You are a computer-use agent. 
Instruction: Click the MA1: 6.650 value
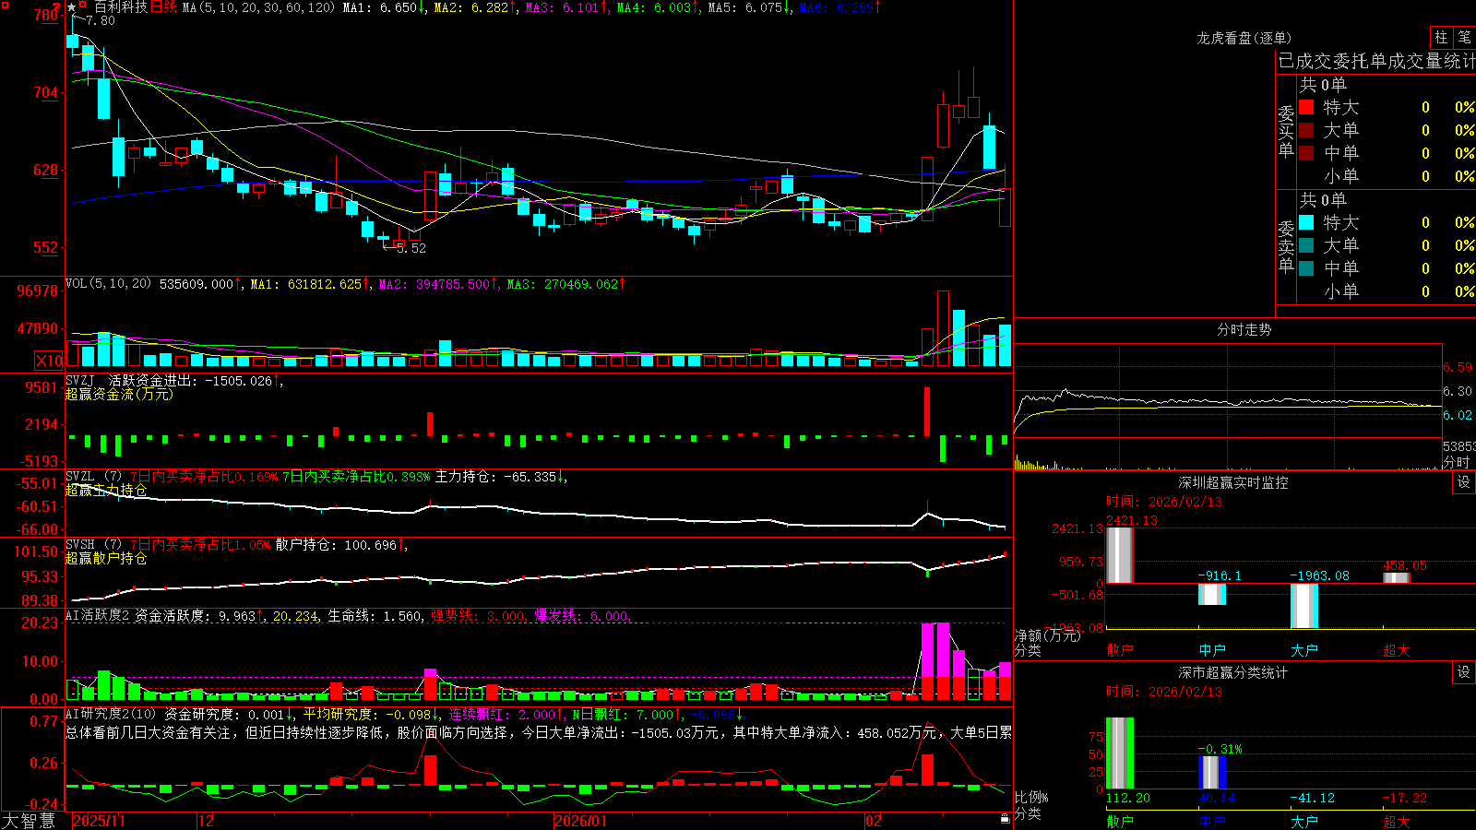click(x=384, y=7)
